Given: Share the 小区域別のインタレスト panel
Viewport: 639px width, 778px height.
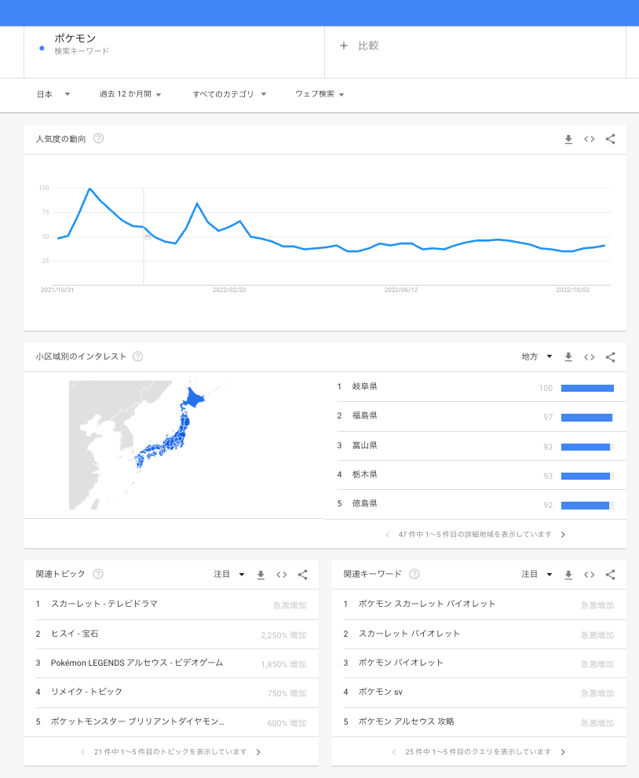Looking at the screenshot, I should (x=611, y=357).
